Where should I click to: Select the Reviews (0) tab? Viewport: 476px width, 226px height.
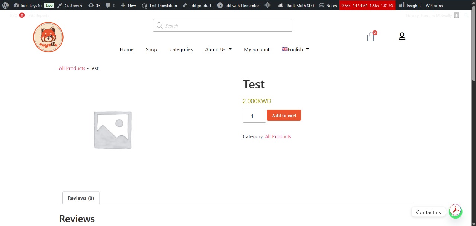(81, 198)
